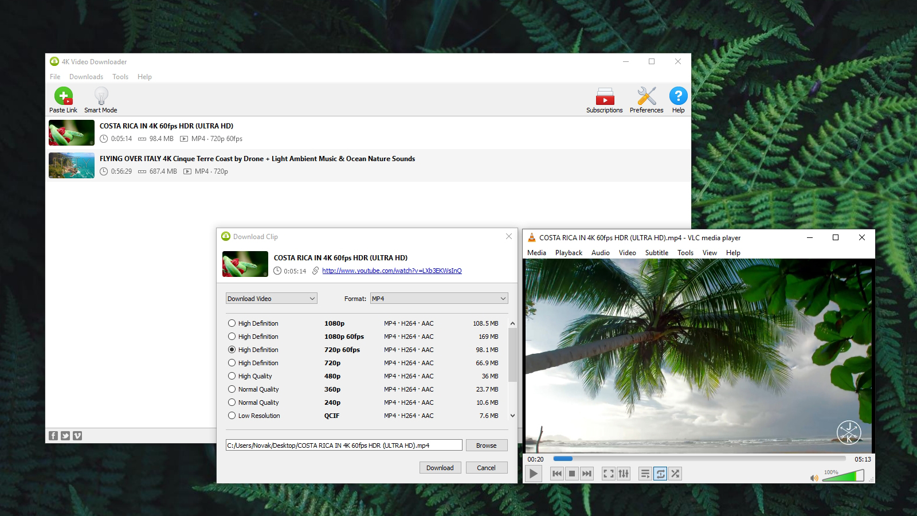Screen dimensions: 917x516
Task: Select the 480p High Quality option
Action: (232, 376)
